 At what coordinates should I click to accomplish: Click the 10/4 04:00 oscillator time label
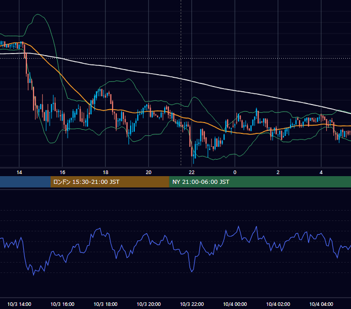[321, 304]
